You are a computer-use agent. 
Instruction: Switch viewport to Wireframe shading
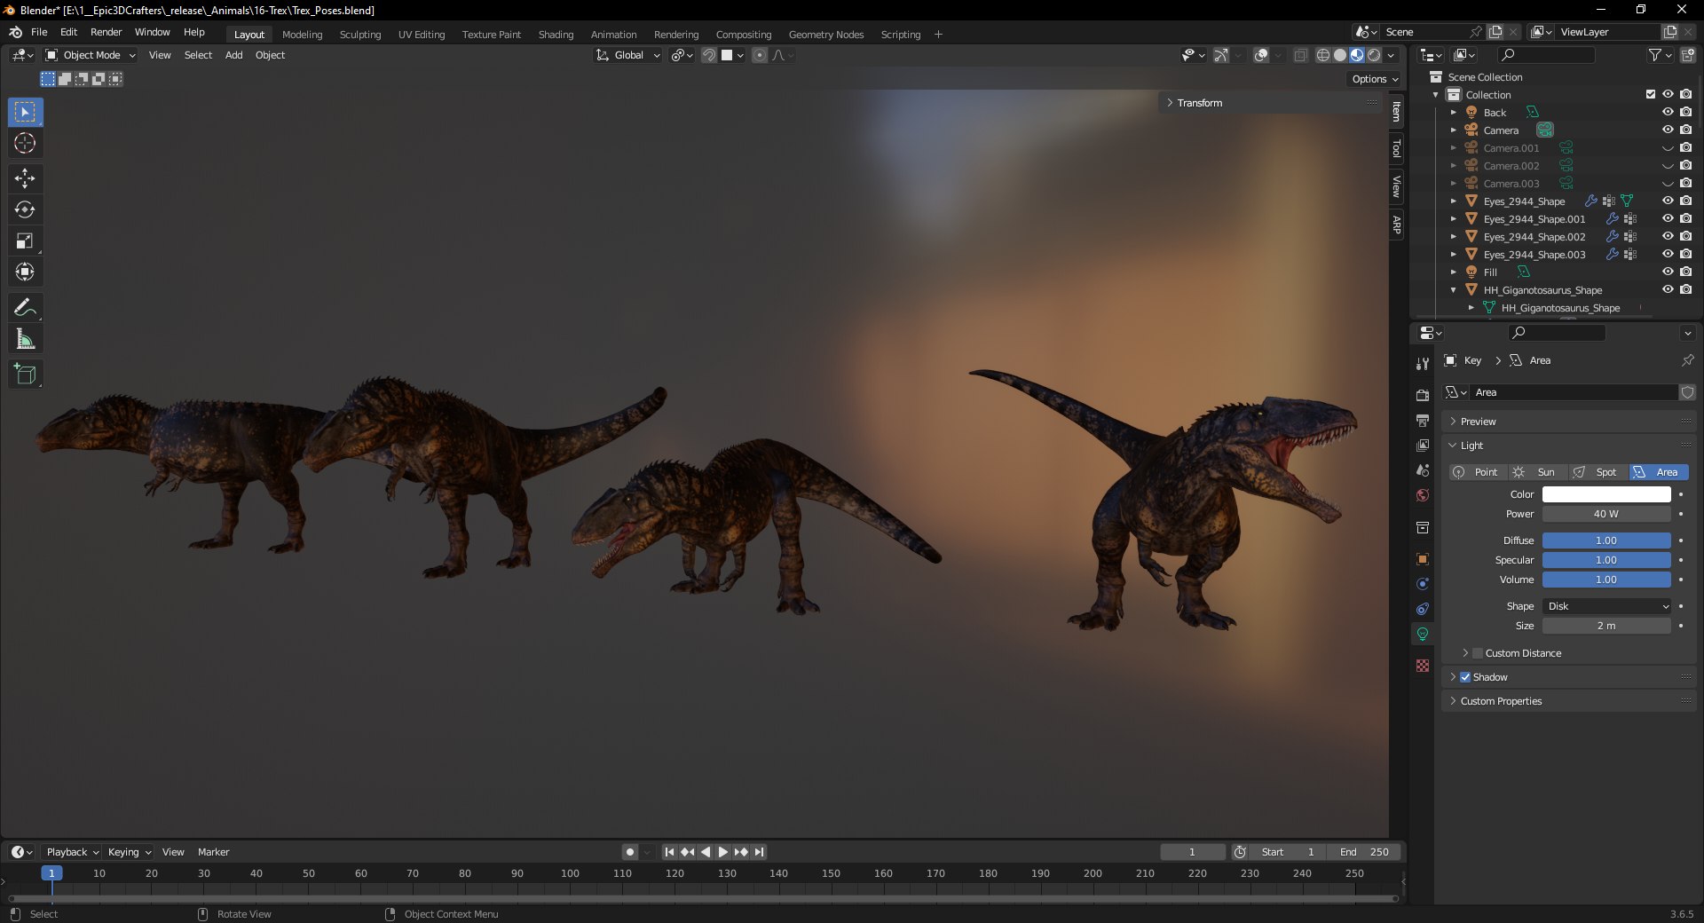click(x=1323, y=55)
